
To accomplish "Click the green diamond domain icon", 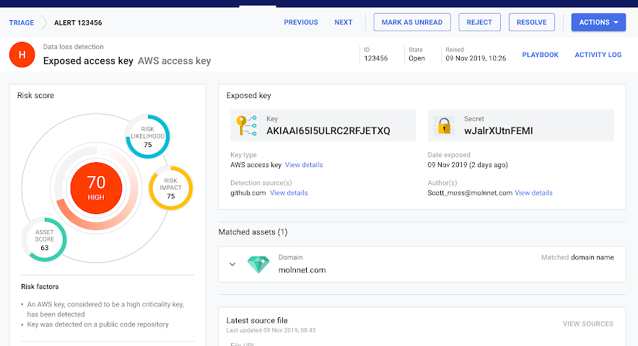I will tap(258, 265).
